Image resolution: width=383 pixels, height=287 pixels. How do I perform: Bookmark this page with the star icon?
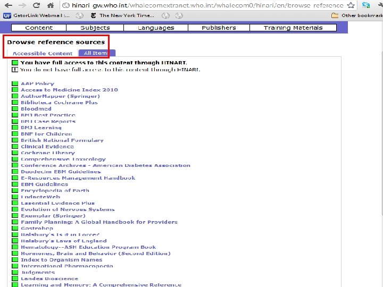coord(351,5)
